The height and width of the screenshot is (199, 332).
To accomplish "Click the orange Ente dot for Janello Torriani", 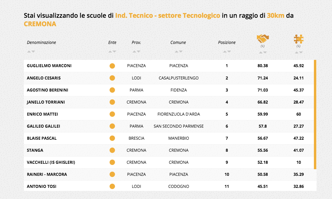I will (112, 102).
